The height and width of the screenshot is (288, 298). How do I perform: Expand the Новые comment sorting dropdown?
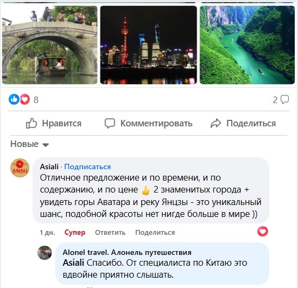[30, 144]
